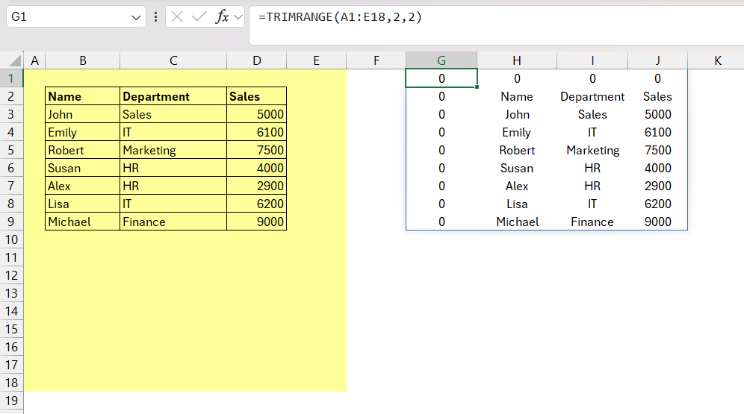
Task: Click the bold Sales header cell D2
Action: (257, 96)
